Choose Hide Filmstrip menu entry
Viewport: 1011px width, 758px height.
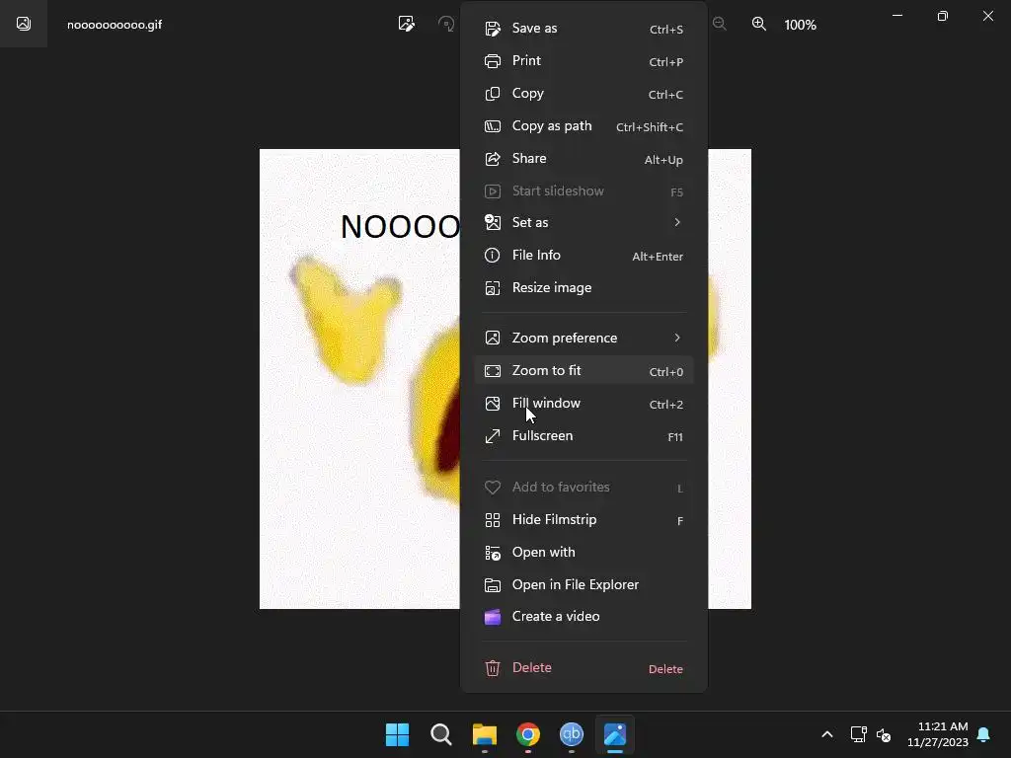tap(583, 520)
